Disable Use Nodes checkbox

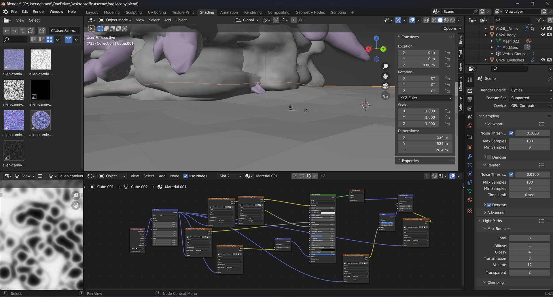pos(185,176)
